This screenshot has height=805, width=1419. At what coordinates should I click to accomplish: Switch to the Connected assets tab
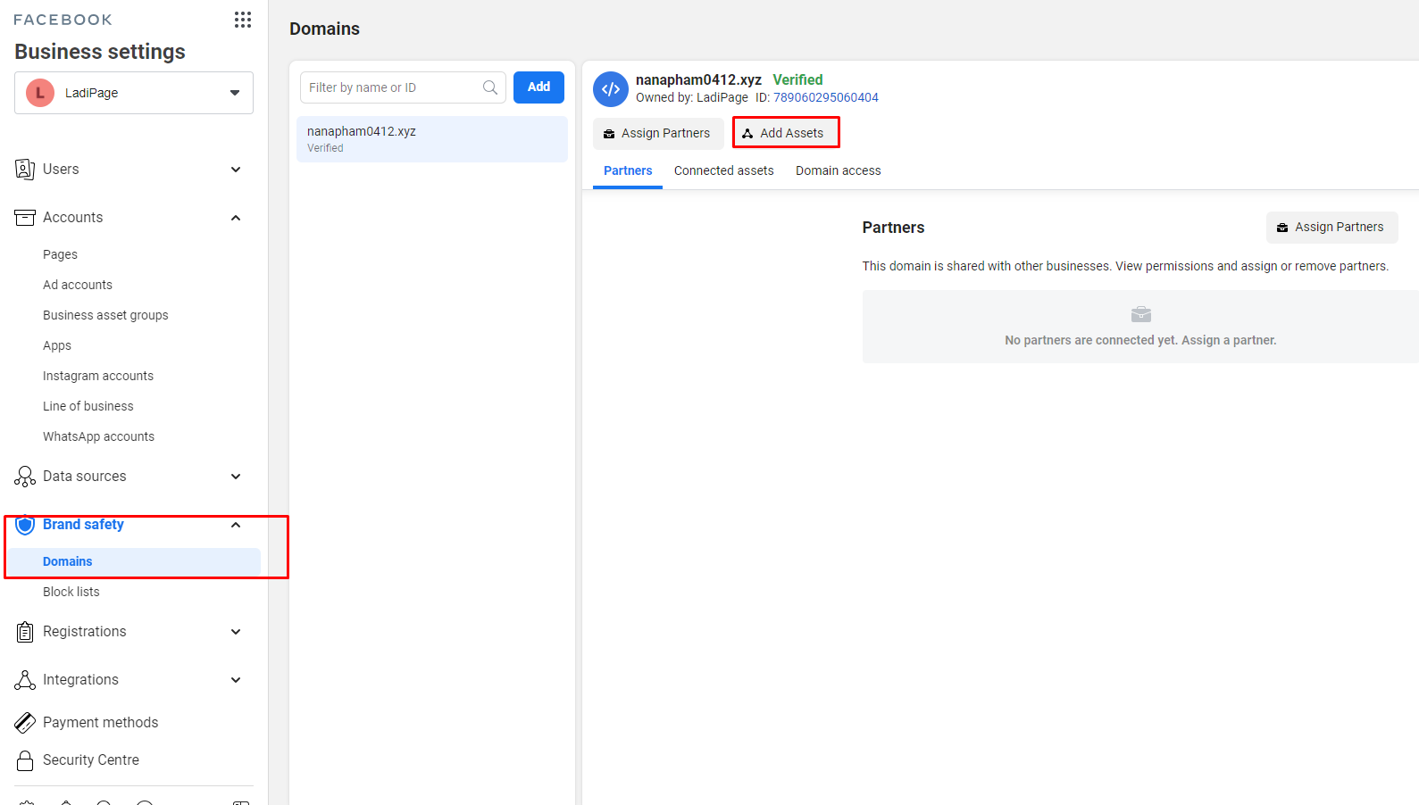pos(723,170)
